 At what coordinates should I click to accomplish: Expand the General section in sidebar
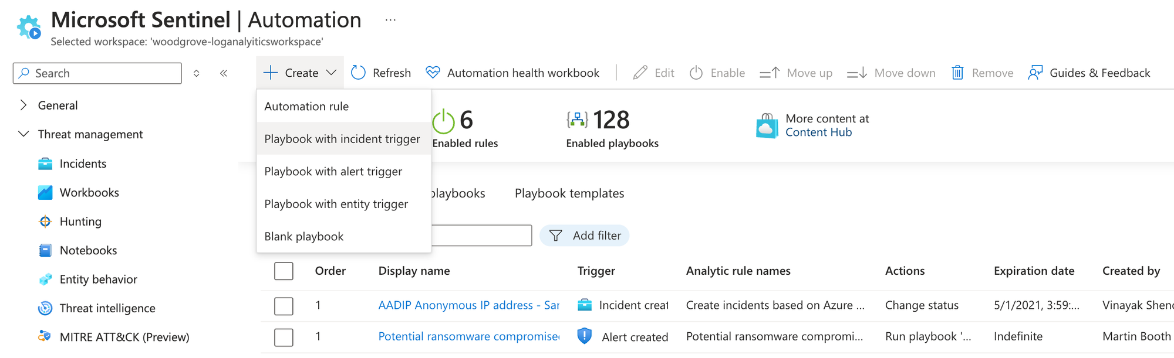23,105
